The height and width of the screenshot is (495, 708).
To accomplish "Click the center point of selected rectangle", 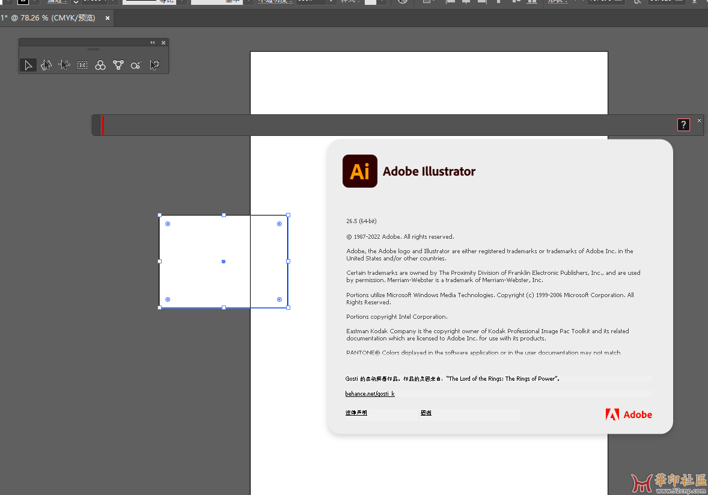I will tap(224, 262).
